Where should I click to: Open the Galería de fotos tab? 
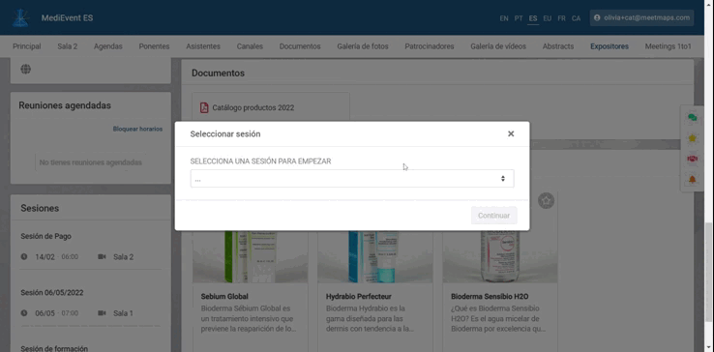363,46
